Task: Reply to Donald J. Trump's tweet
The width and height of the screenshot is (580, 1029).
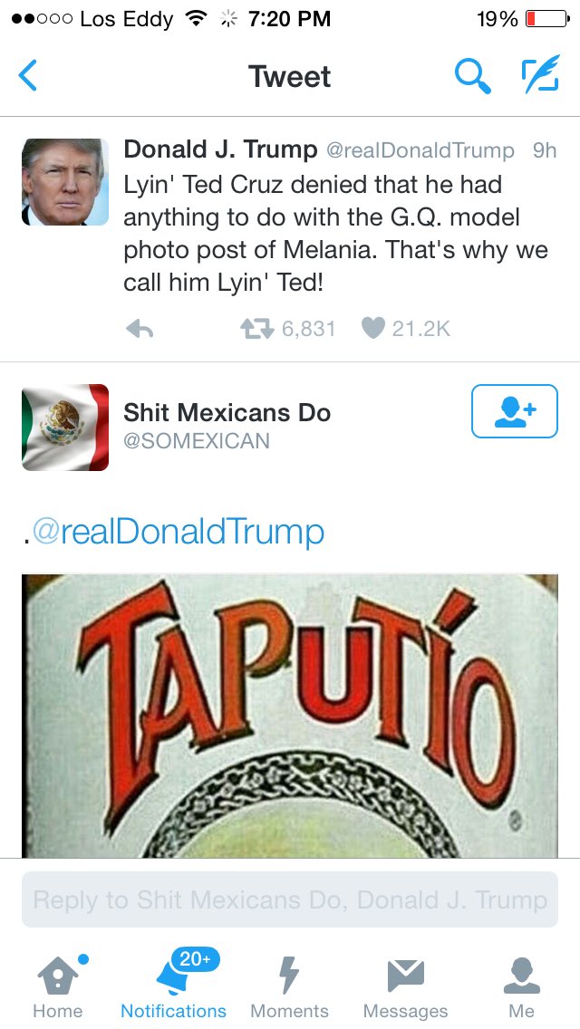Action: (140, 329)
